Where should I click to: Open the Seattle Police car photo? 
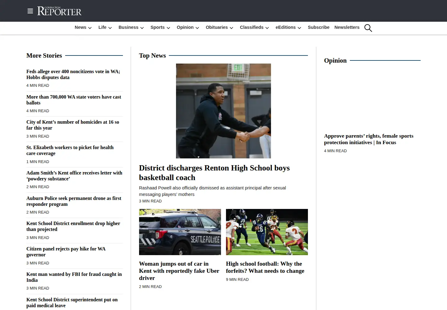pos(180,232)
